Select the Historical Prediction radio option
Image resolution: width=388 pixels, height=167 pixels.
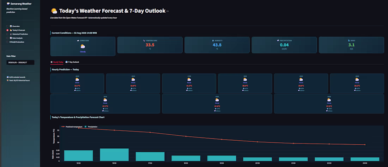[7, 34]
